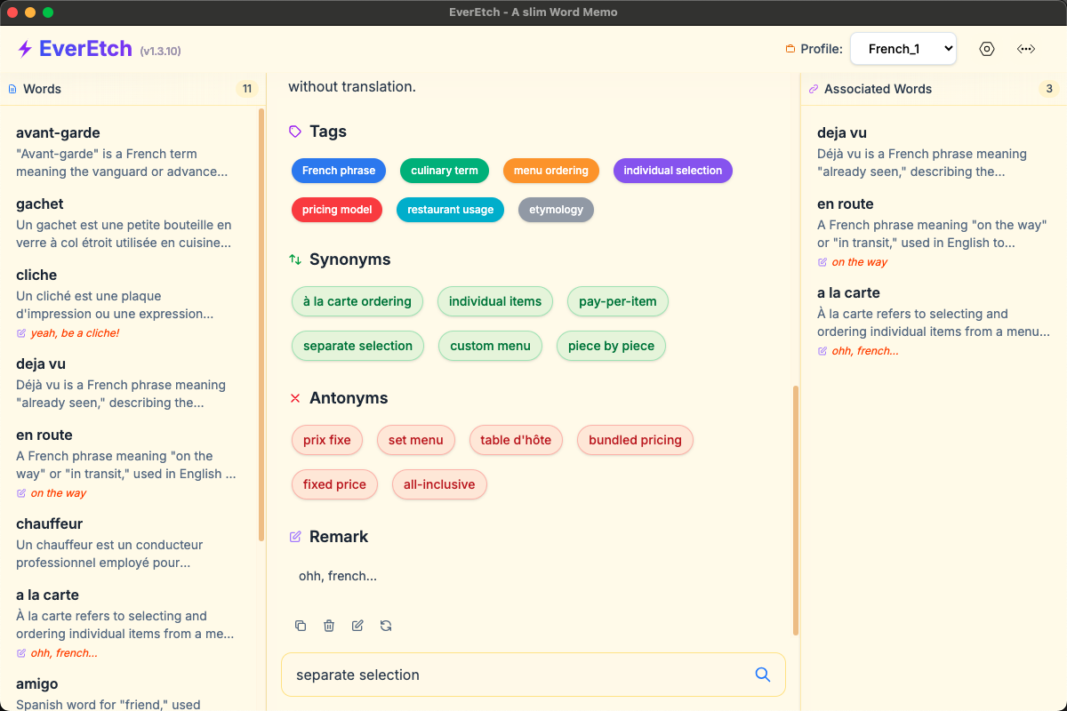Click the more options ellipsis icon
Viewport: 1067px width, 711px height.
(x=1026, y=49)
